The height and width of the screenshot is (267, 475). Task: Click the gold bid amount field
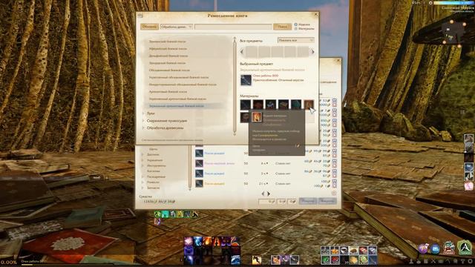pyautogui.click(x=267, y=201)
